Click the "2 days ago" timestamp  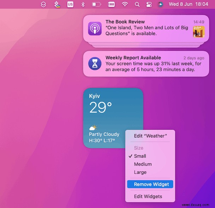coord(194,58)
